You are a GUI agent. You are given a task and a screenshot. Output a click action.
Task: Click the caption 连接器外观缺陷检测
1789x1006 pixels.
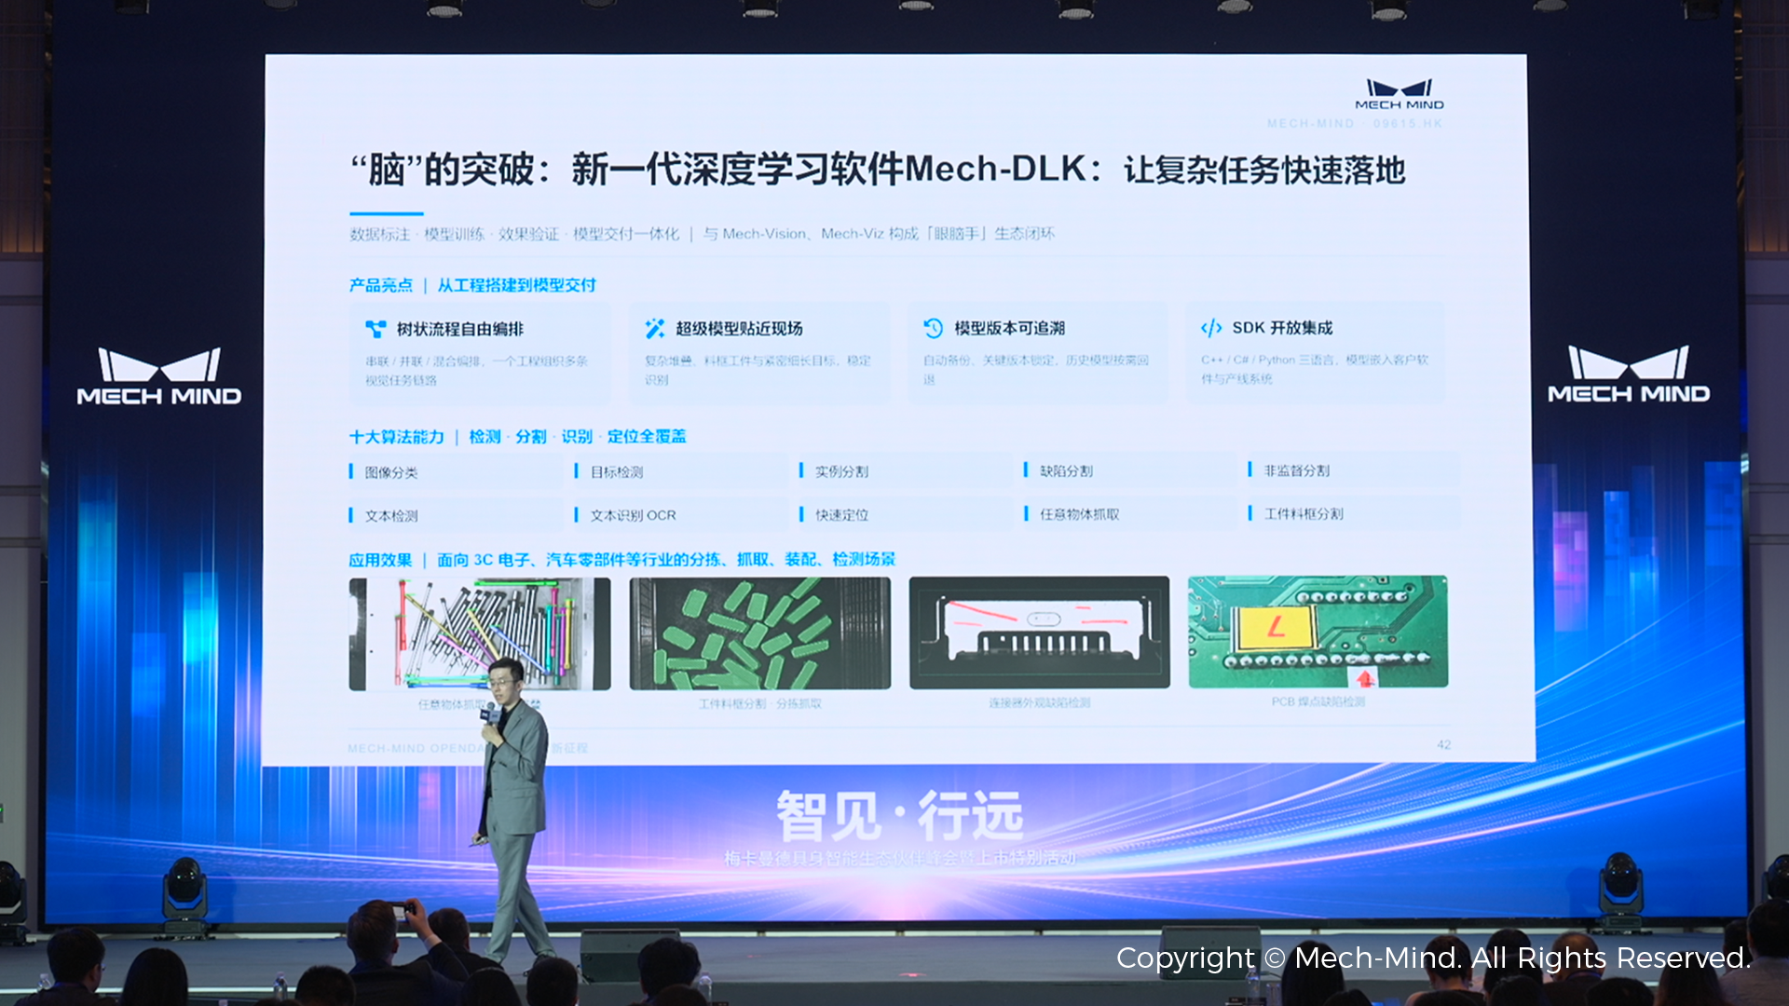tap(1039, 703)
